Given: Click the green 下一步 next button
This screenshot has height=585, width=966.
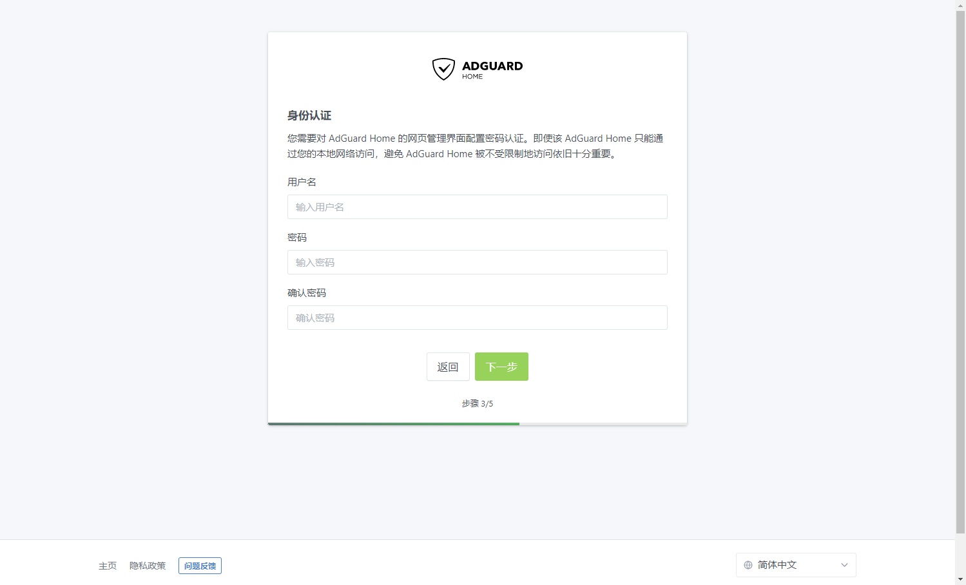Looking at the screenshot, I should coord(501,367).
